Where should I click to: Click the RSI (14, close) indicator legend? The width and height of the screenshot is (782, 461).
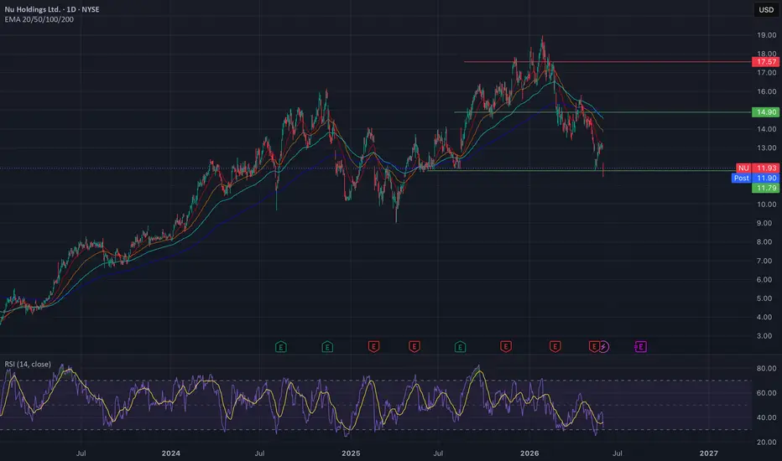pos(28,365)
